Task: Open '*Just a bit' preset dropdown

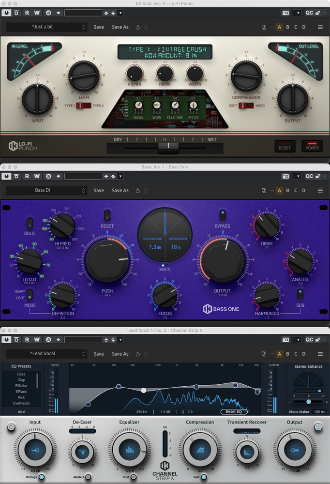Action: 45,27
